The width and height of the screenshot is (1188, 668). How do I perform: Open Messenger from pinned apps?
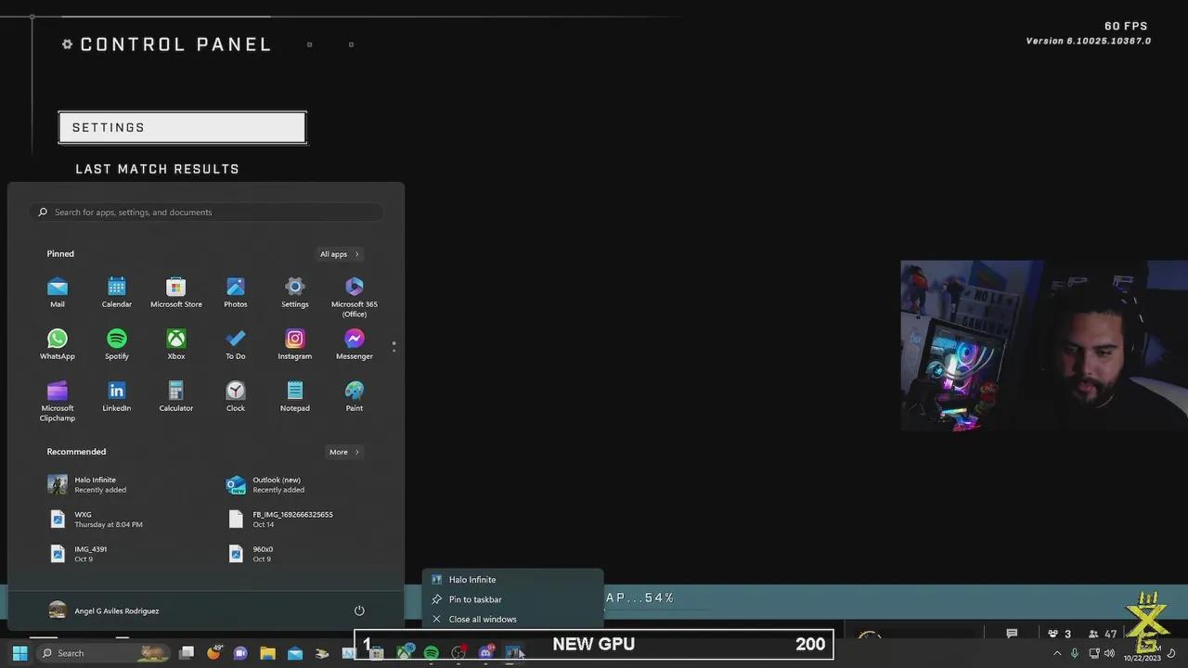tap(355, 344)
